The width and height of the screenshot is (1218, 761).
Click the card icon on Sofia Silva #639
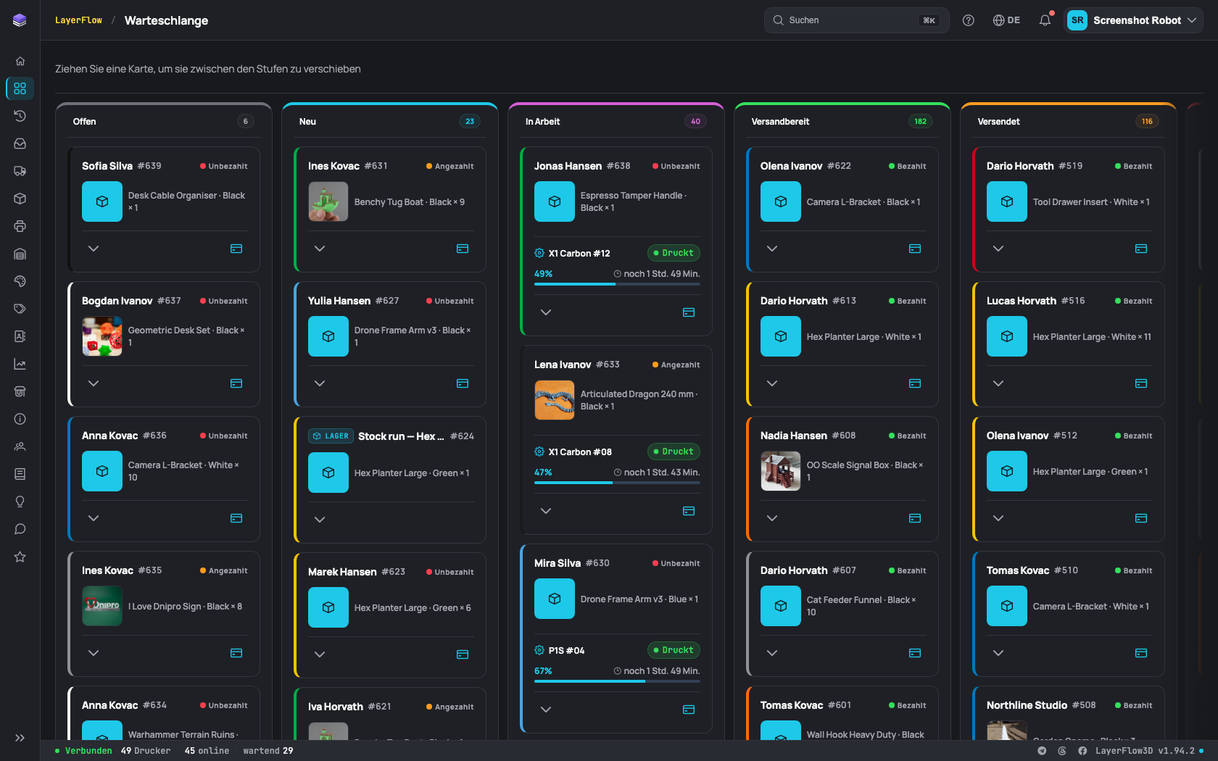(x=236, y=249)
